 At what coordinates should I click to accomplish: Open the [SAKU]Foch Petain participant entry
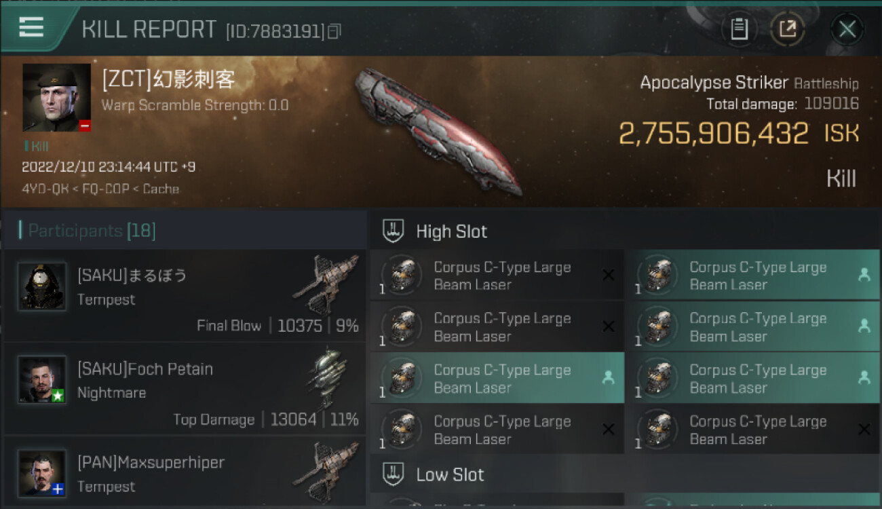(x=185, y=388)
